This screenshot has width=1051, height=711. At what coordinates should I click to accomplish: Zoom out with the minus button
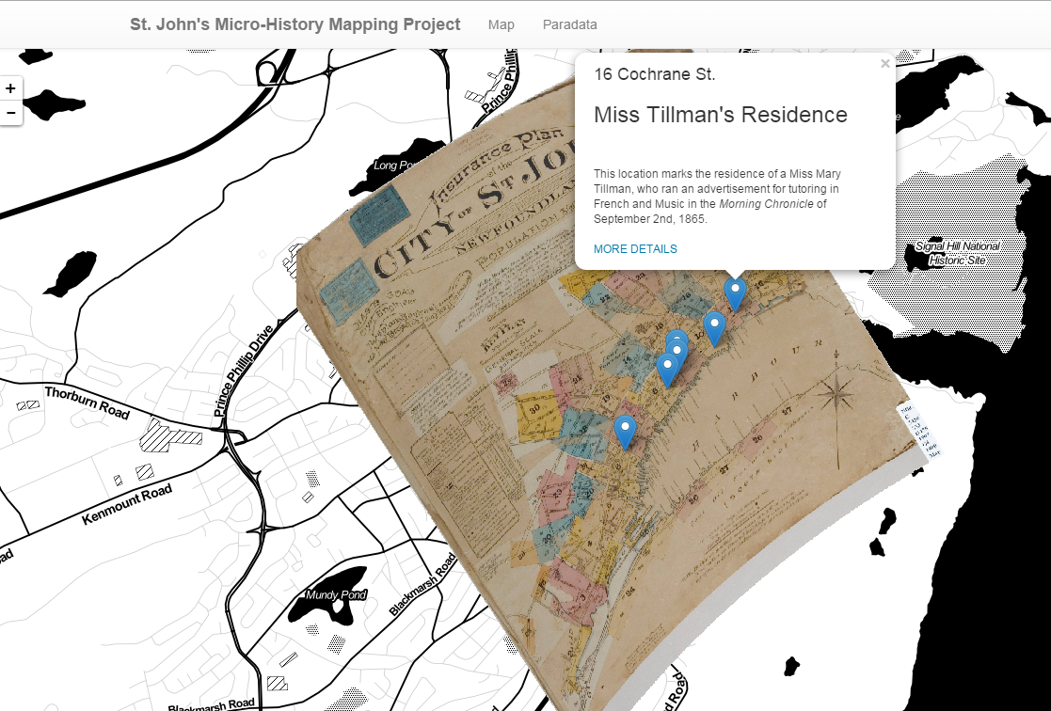(10, 113)
